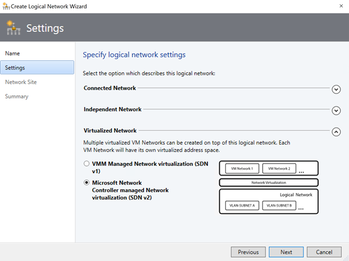Go to the Name wizard step
This screenshot has height=261, width=349.
[x=12, y=54]
